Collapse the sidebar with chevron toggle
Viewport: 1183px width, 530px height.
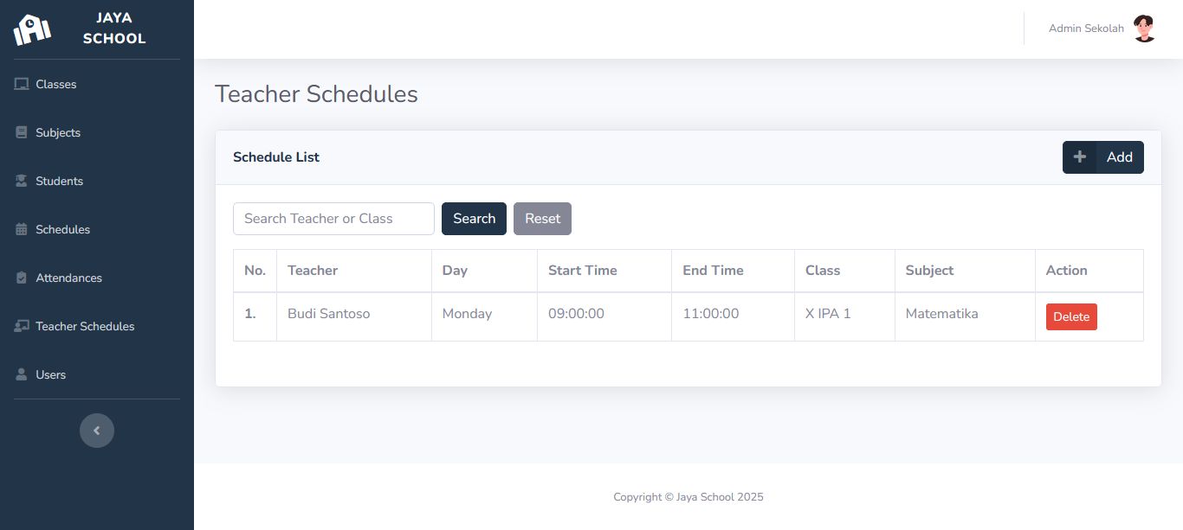[x=97, y=431]
